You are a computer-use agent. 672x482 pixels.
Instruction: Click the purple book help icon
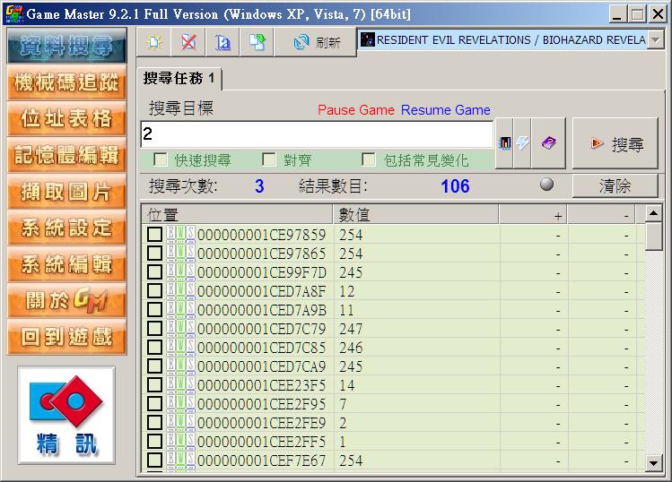548,143
